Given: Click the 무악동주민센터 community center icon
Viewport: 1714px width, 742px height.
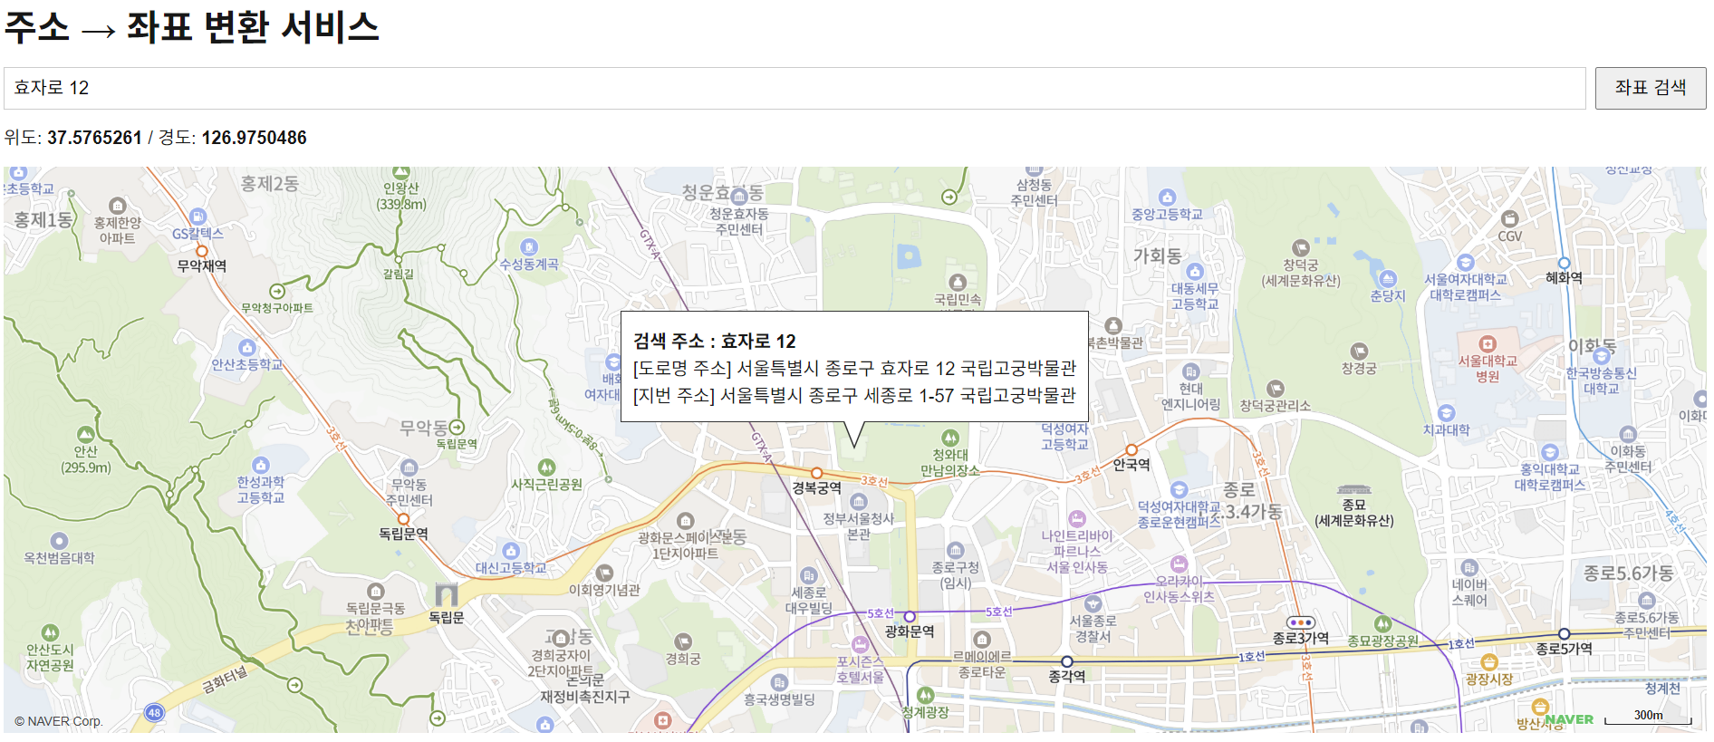Looking at the screenshot, I should pos(409,467).
